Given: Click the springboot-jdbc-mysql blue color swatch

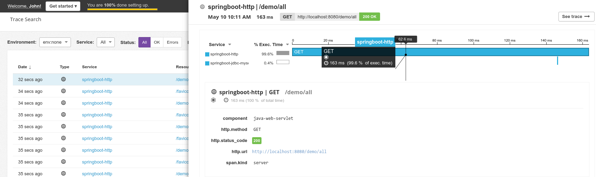Looking at the screenshot, I should coord(207,63).
